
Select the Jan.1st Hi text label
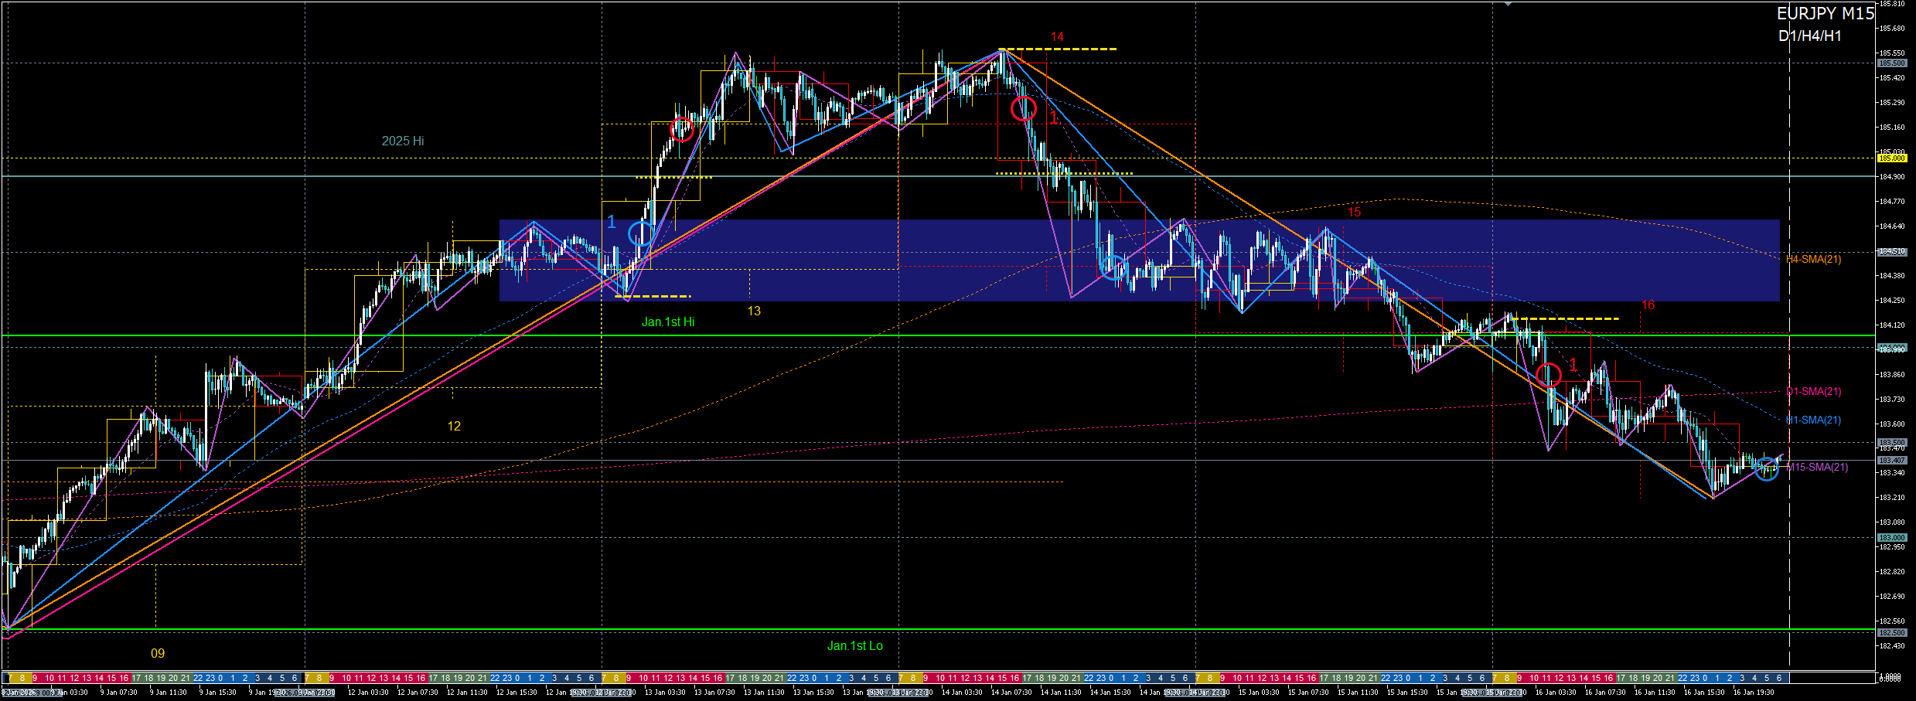tap(668, 322)
